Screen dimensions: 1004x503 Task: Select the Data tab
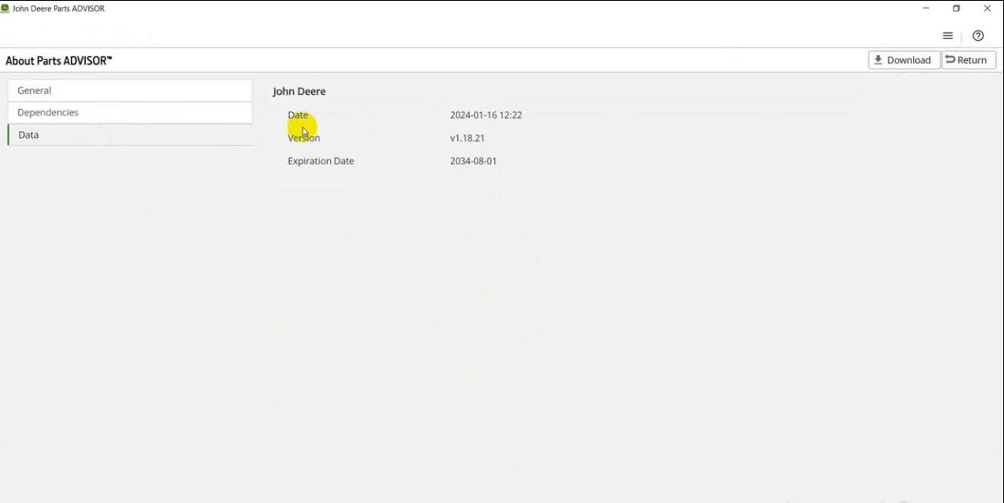pyautogui.click(x=130, y=135)
